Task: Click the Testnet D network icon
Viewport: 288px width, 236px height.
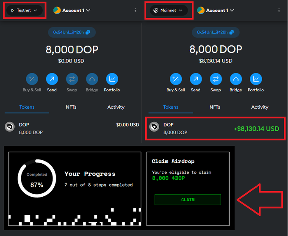Action: (12, 11)
